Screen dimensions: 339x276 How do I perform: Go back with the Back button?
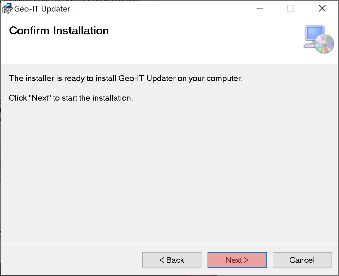[172, 260]
